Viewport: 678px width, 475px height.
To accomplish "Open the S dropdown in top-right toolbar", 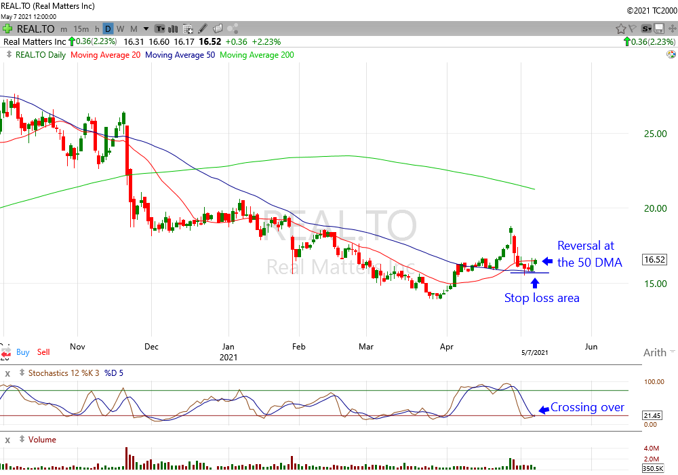I will click(646, 29).
